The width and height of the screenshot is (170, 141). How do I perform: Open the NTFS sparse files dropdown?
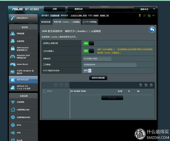(87, 70)
